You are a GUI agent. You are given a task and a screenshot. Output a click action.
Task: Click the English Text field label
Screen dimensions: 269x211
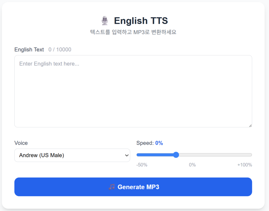29,50
